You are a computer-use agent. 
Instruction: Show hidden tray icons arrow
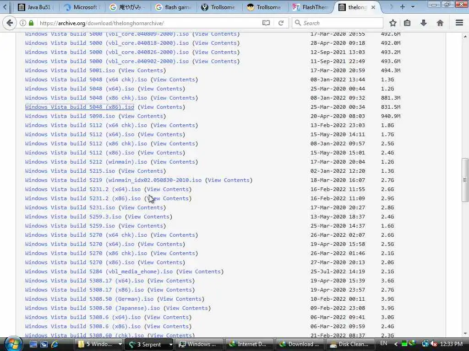tap(396, 344)
